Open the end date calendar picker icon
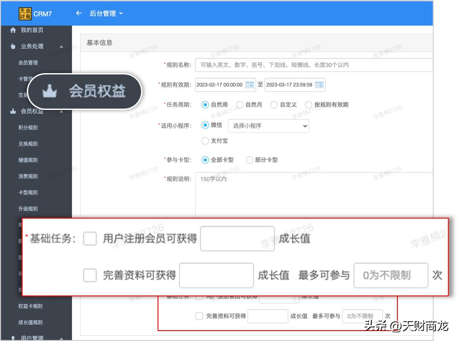The image size is (458, 341). pos(319,85)
